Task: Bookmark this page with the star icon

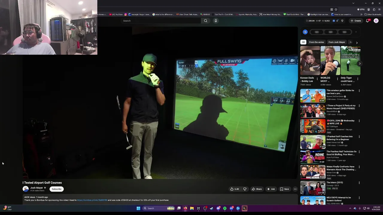Action: pyautogui.click(x=336, y=9)
